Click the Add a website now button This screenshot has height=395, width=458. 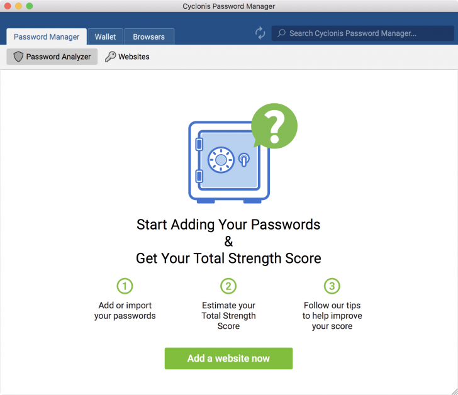[x=229, y=359]
